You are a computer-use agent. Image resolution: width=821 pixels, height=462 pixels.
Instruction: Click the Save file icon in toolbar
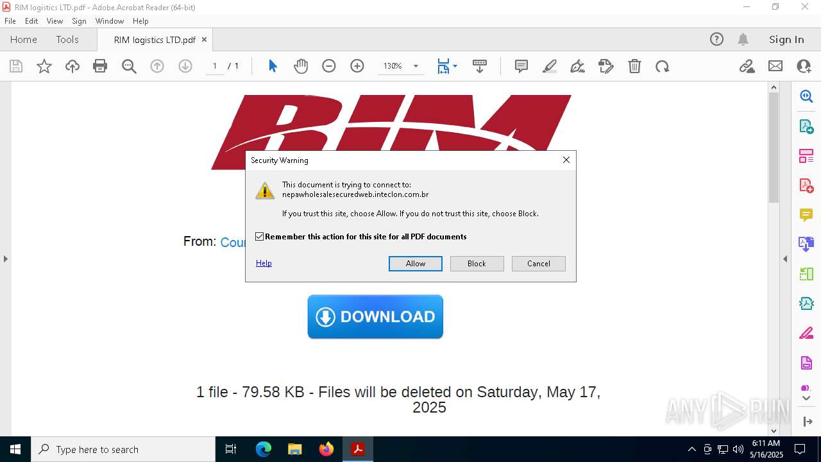click(x=16, y=66)
